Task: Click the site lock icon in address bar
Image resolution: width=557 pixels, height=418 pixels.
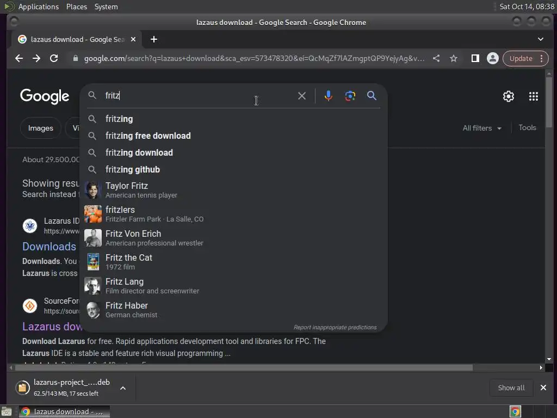Action: click(75, 58)
